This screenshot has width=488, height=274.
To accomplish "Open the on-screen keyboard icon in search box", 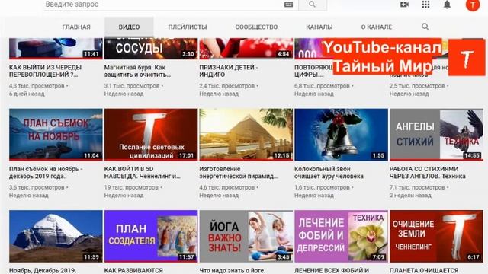I will [288, 5].
